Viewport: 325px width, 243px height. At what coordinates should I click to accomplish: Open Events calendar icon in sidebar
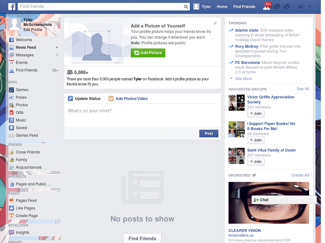tap(11, 63)
